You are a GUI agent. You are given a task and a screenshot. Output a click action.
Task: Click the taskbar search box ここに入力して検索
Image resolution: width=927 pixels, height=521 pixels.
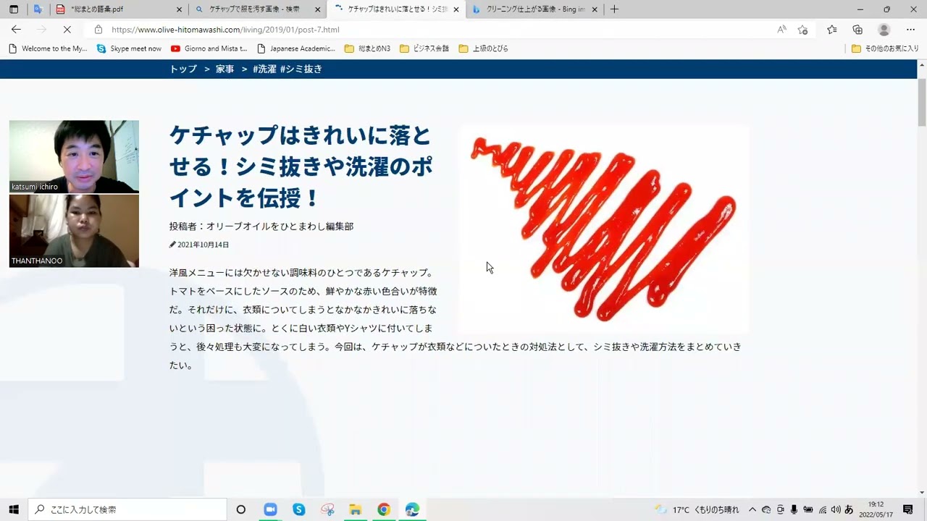click(x=127, y=509)
